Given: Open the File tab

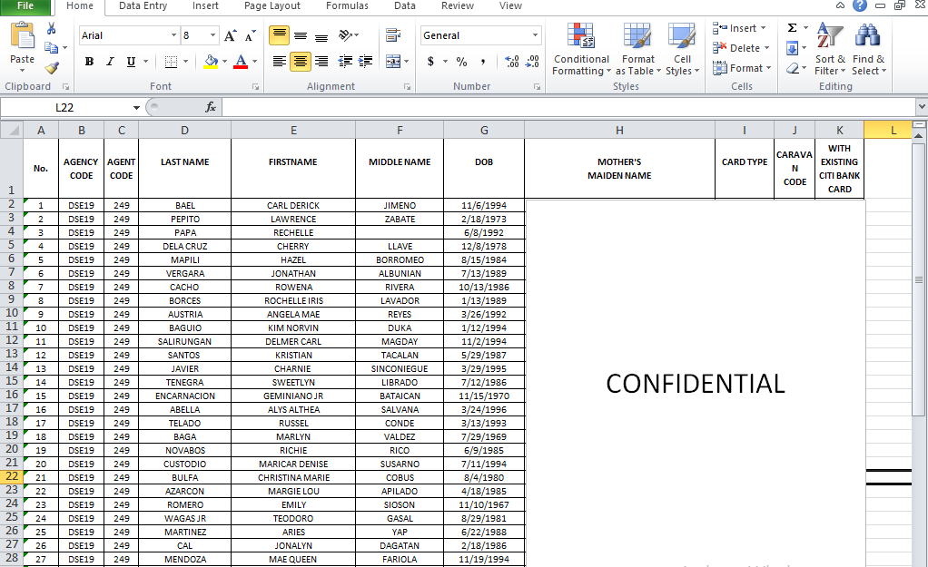Looking at the screenshot, I should click(25, 6).
